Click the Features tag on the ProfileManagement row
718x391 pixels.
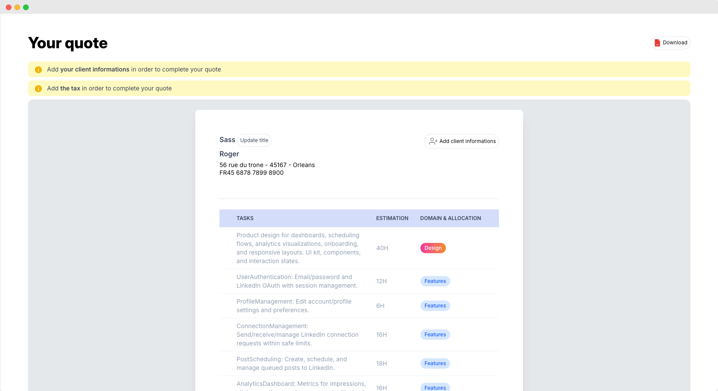point(435,306)
